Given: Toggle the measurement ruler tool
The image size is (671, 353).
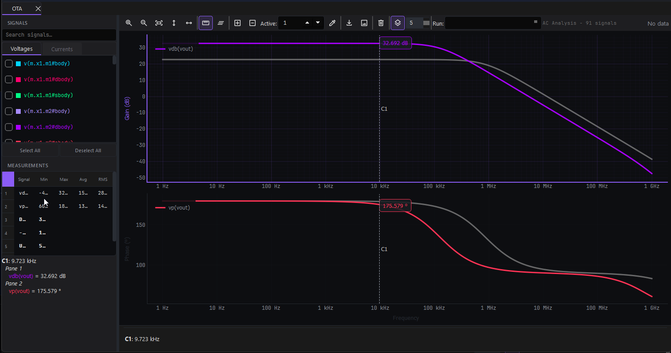Looking at the screenshot, I should [205, 23].
